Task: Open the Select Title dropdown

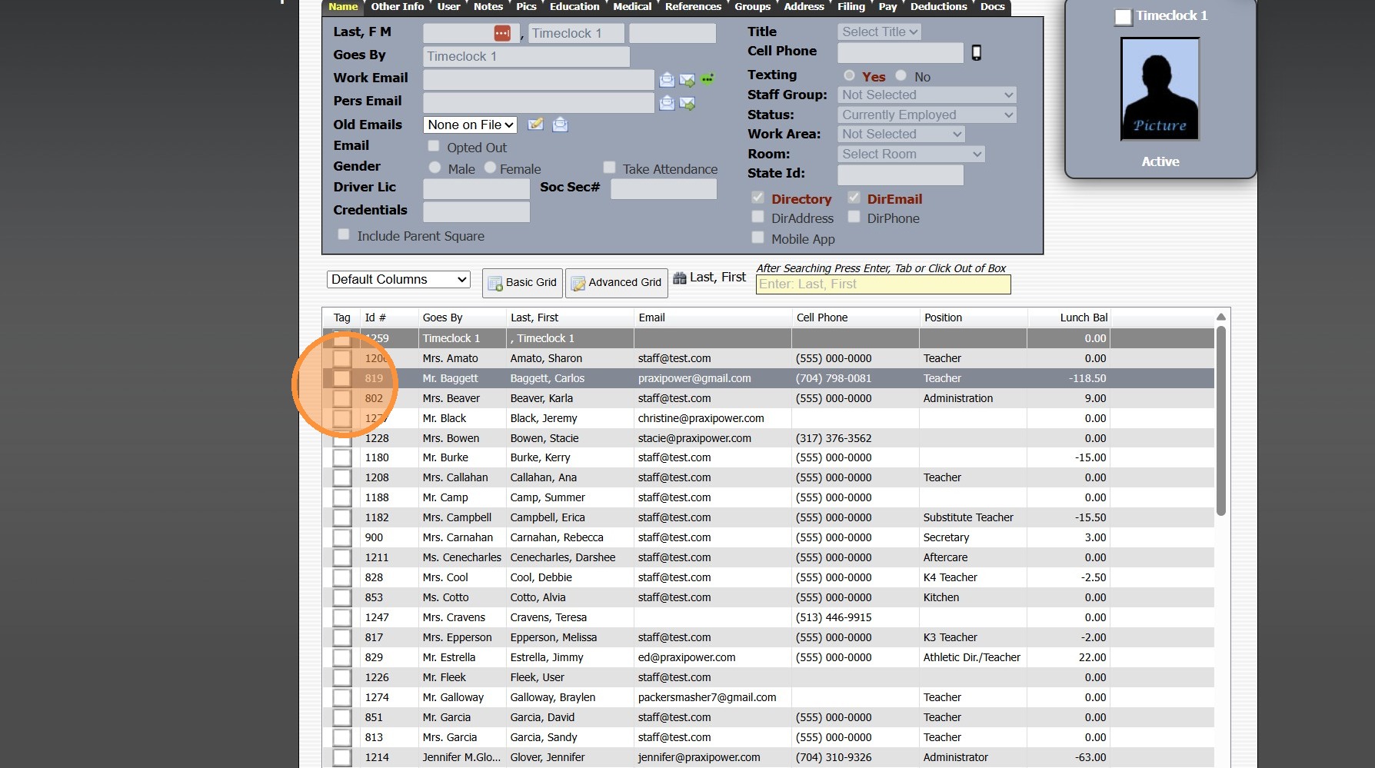Action: coord(879,32)
